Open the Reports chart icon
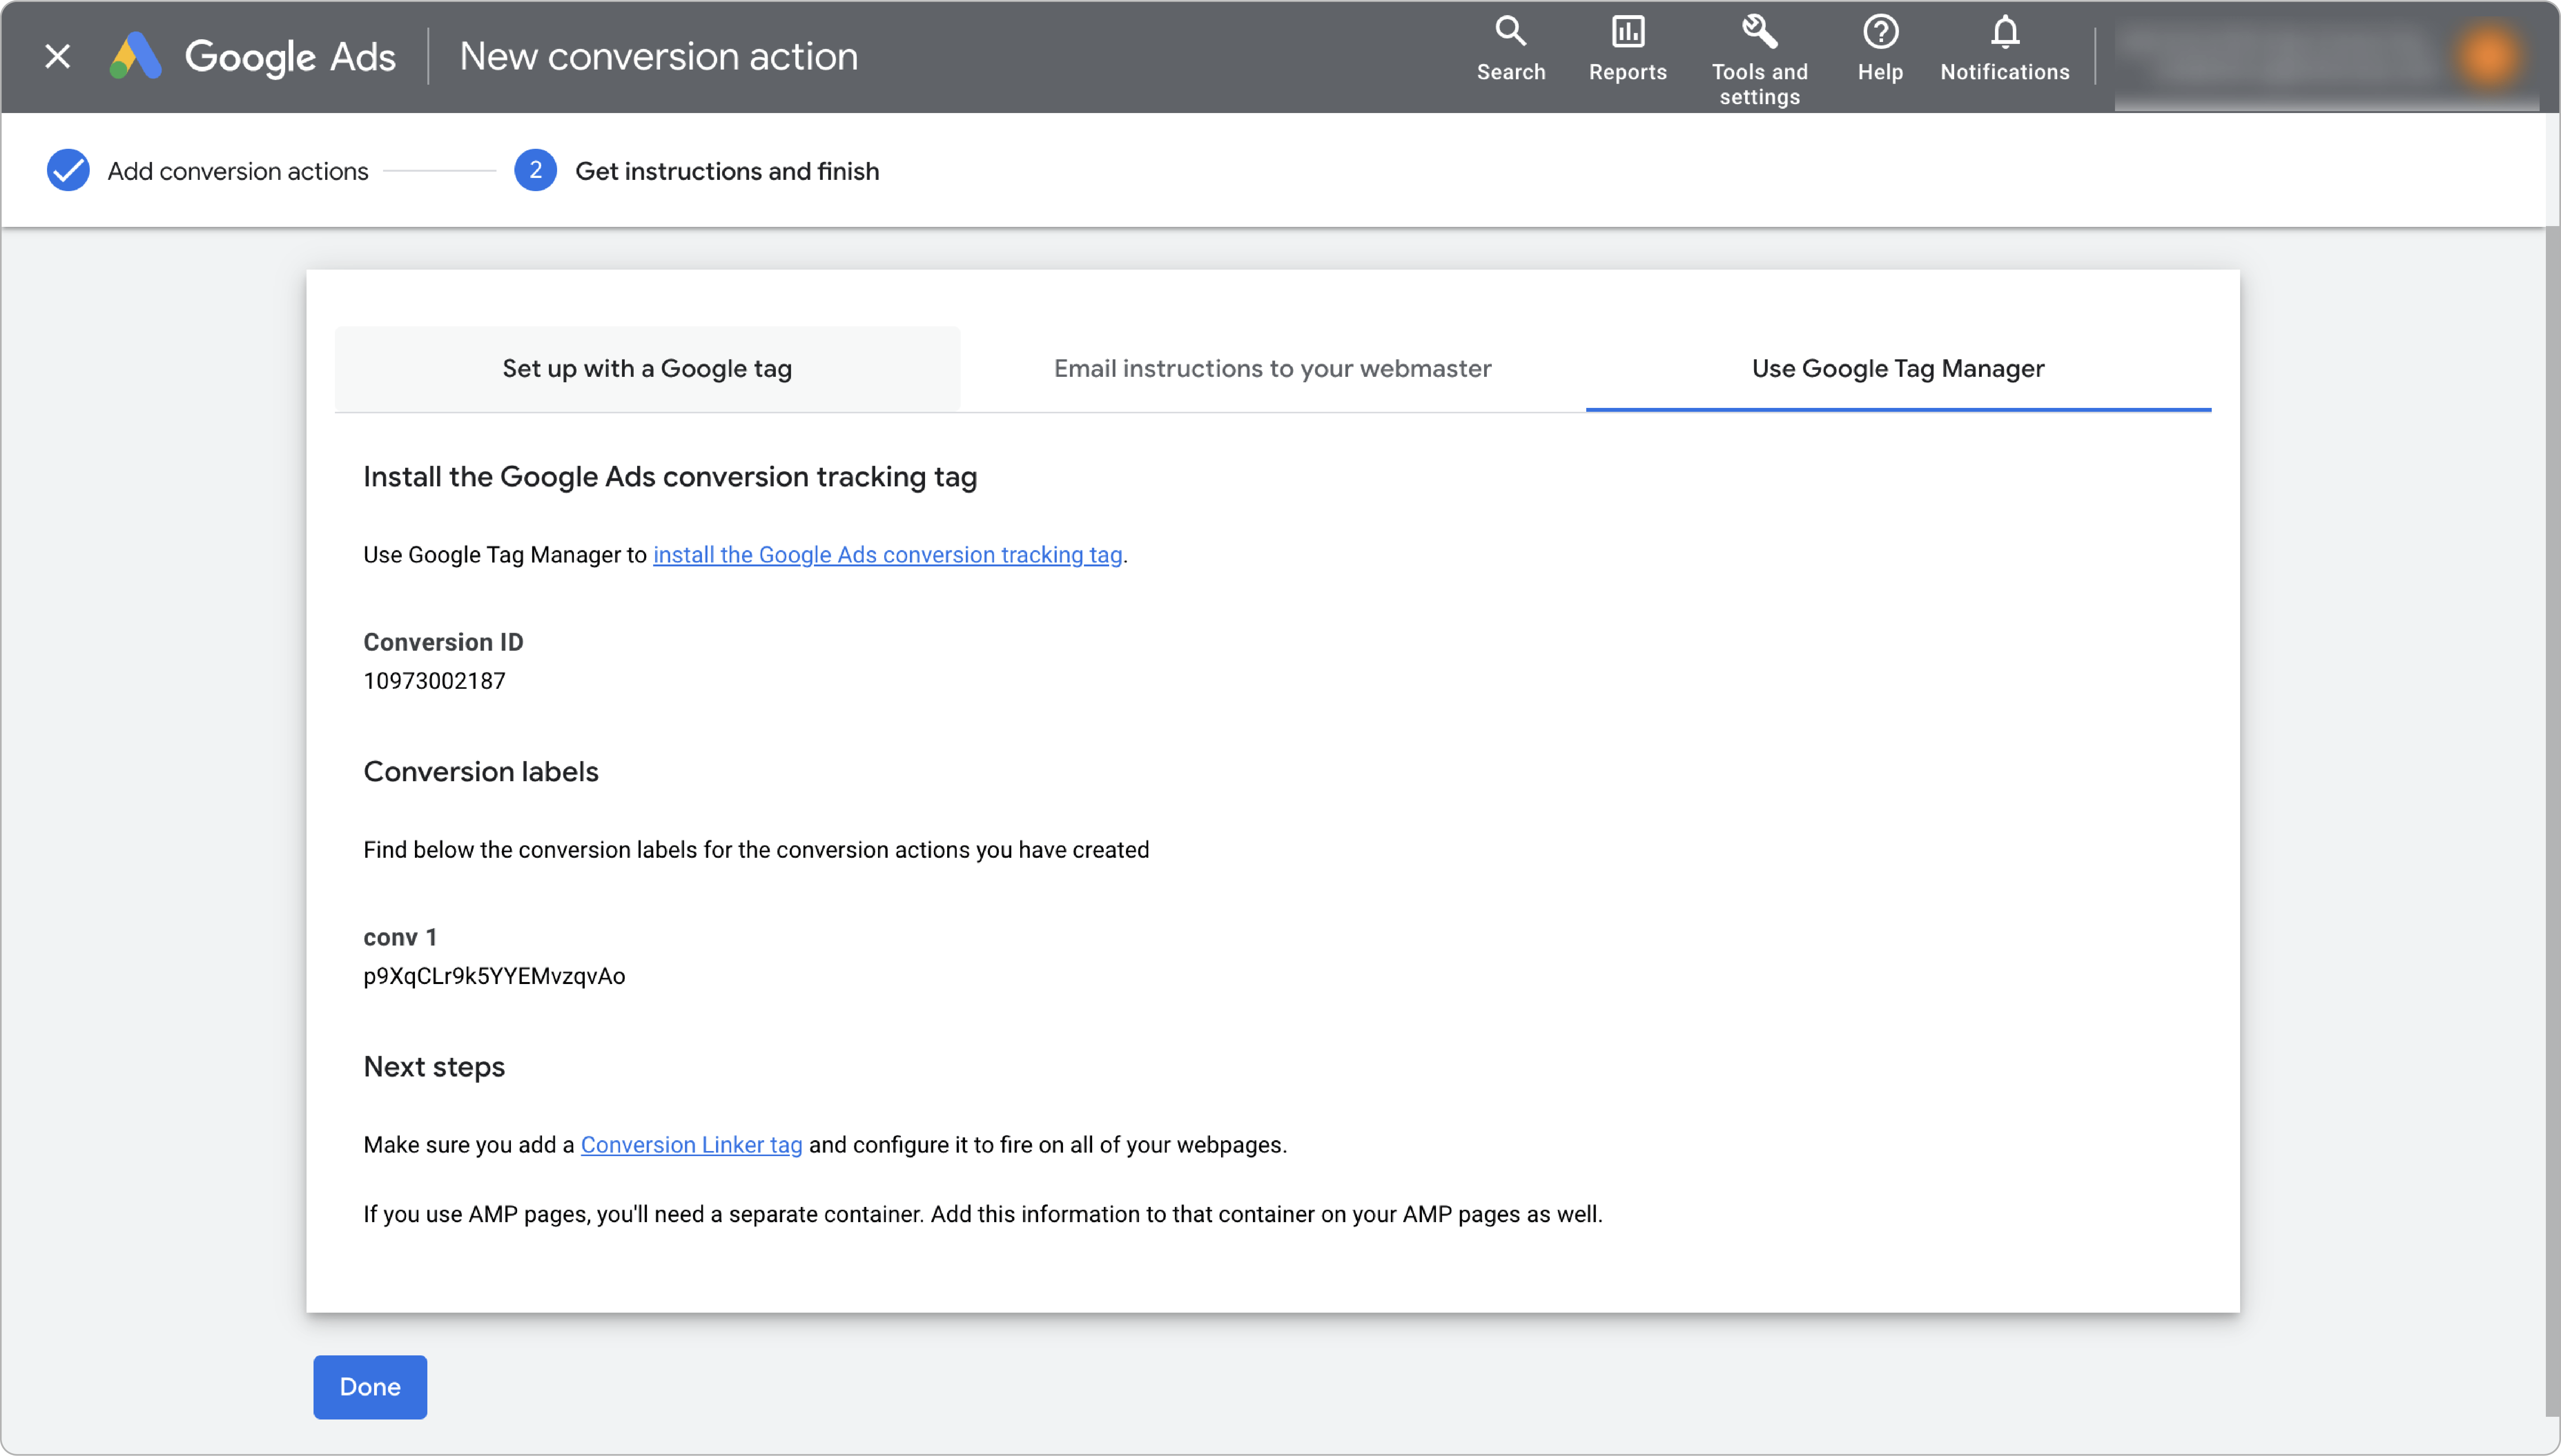The width and height of the screenshot is (2561, 1456). pyautogui.click(x=1627, y=32)
